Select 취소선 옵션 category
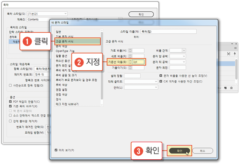Image resolution: width=239 pixels, height=164 pixels. pyautogui.click(x=63, y=61)
